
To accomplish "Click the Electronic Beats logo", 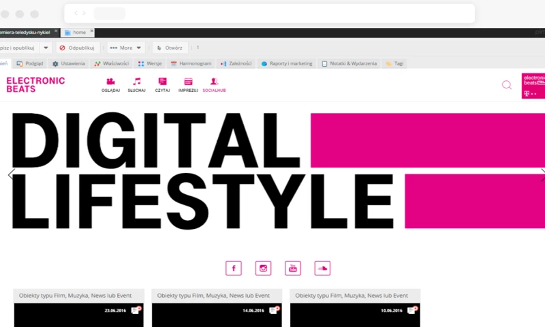I will (35, 84).
